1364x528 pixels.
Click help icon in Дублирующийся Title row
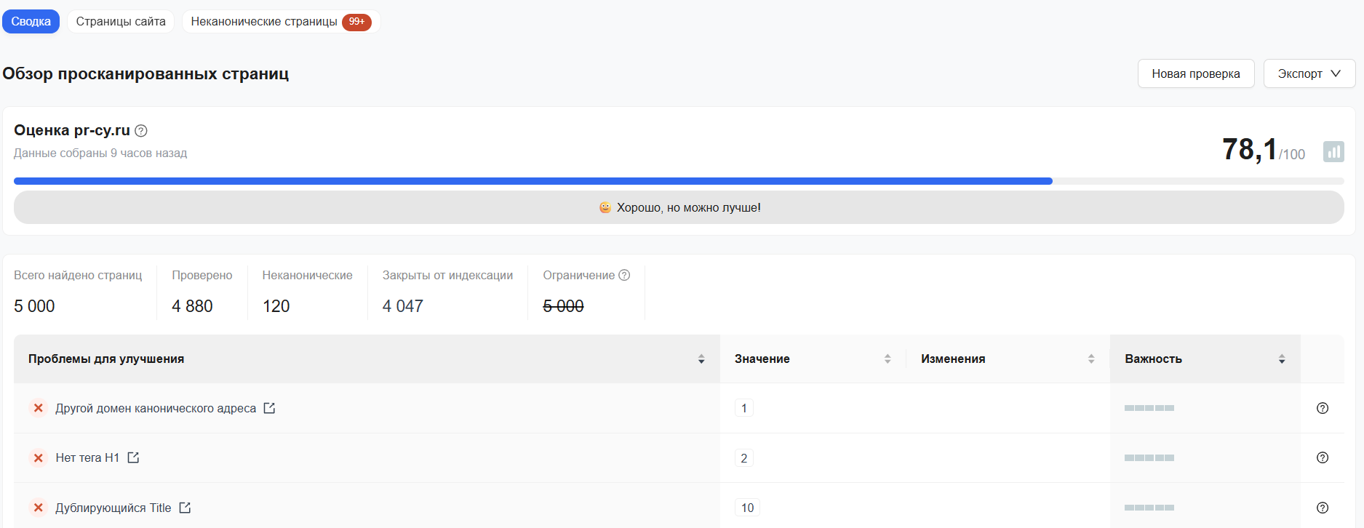coord(1322,508)
